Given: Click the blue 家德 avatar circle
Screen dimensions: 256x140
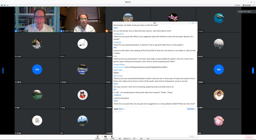Looking at the screenshot, I should (x=37, y=69).
